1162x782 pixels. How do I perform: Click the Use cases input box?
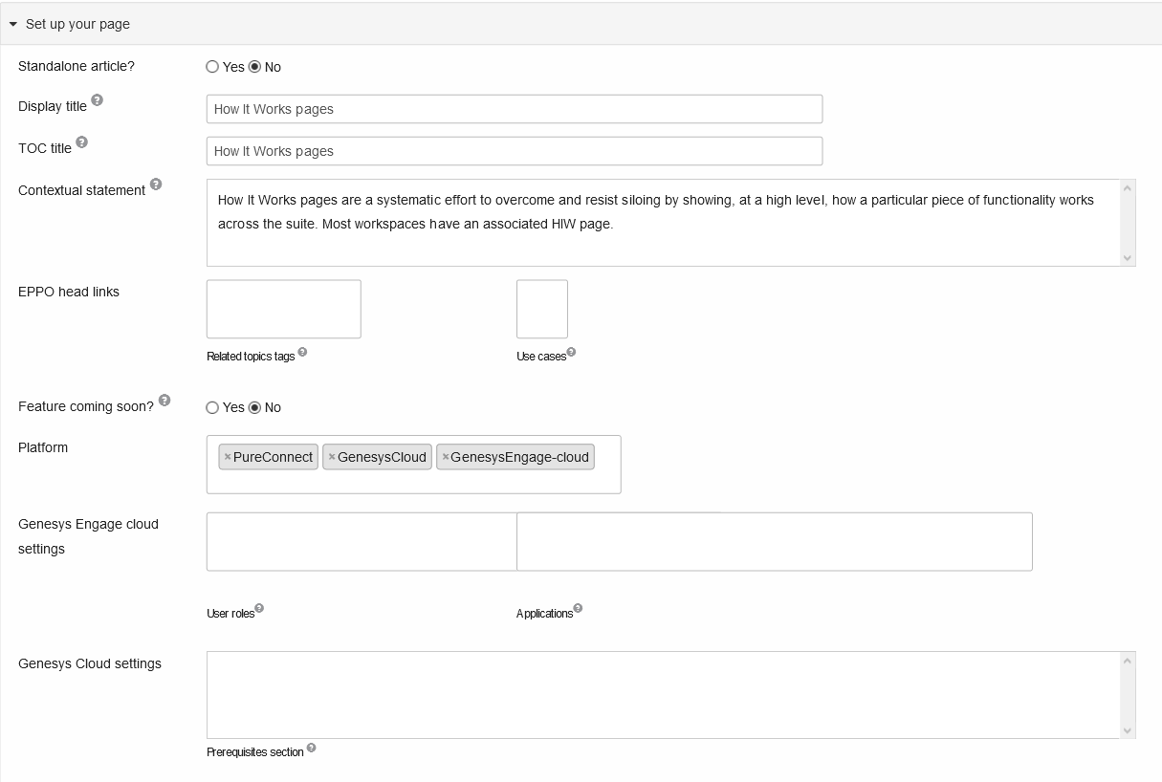(x=542, y=309)
